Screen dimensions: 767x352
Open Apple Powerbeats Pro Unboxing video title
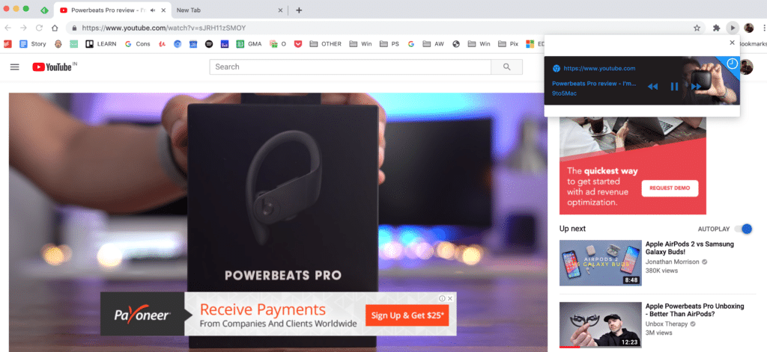pos(694,310)
